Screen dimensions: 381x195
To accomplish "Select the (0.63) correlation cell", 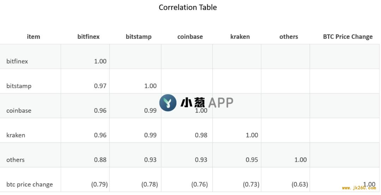I will 300,184.
